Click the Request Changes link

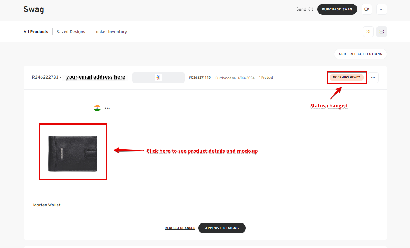tap(180, 228)
